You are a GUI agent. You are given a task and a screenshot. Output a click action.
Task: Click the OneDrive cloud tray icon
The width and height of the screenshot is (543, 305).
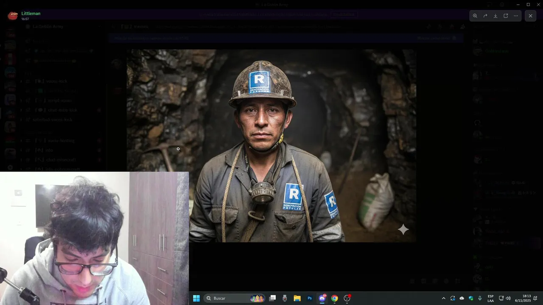462,298
